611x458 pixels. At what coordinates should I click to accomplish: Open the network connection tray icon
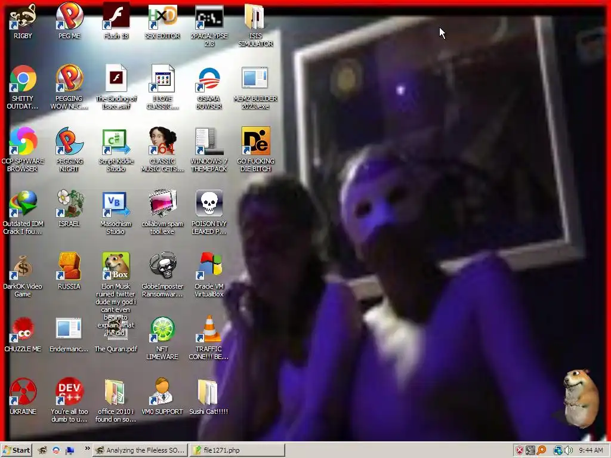click(x=558, y=451)
